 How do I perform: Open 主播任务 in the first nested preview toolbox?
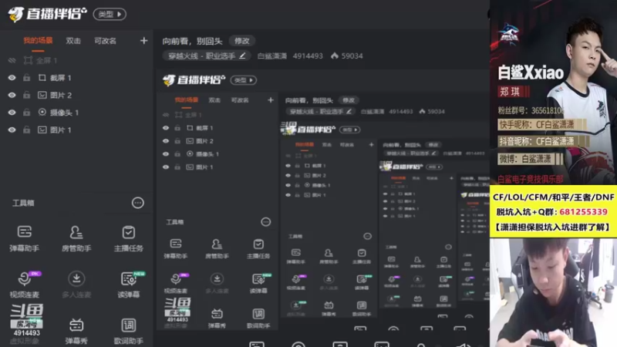(258, 248)
